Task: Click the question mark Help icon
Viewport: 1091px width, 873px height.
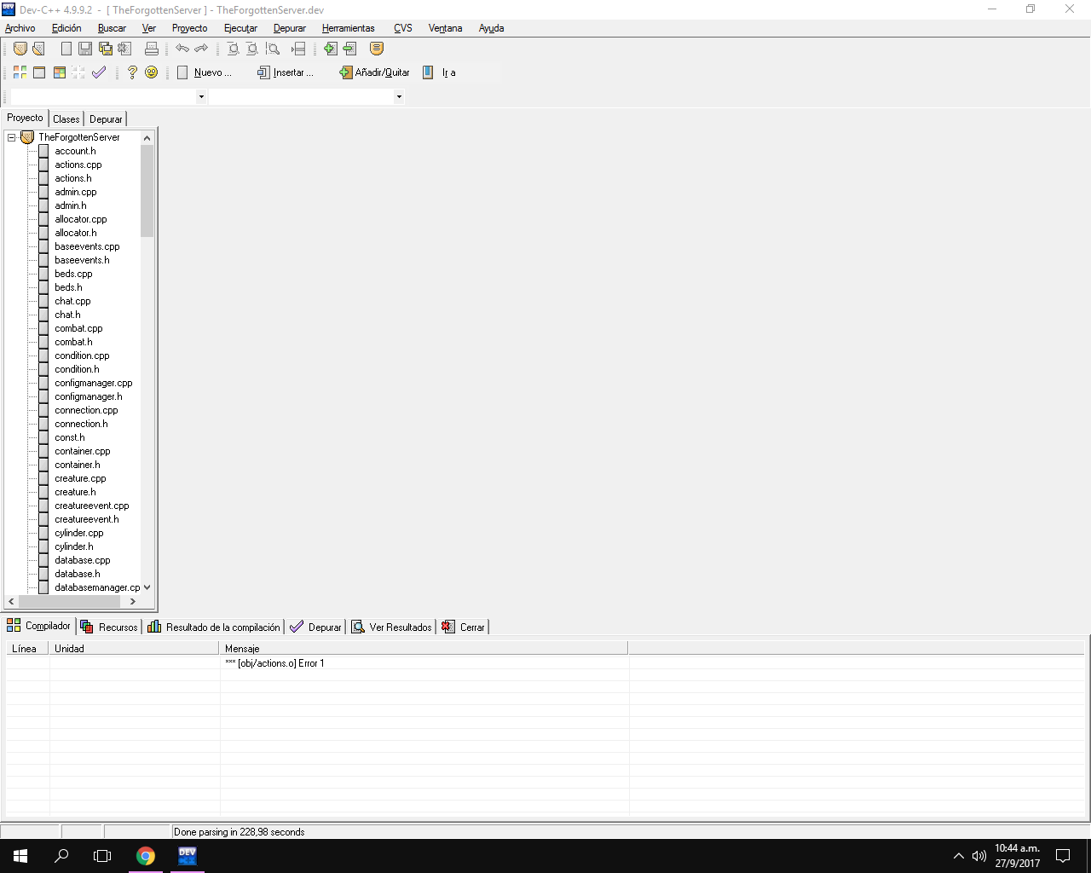Action: [132, 72]
